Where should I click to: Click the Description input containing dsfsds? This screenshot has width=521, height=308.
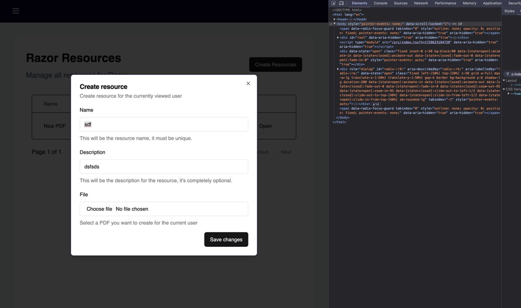pyautogui.click(x=164, y=167)
